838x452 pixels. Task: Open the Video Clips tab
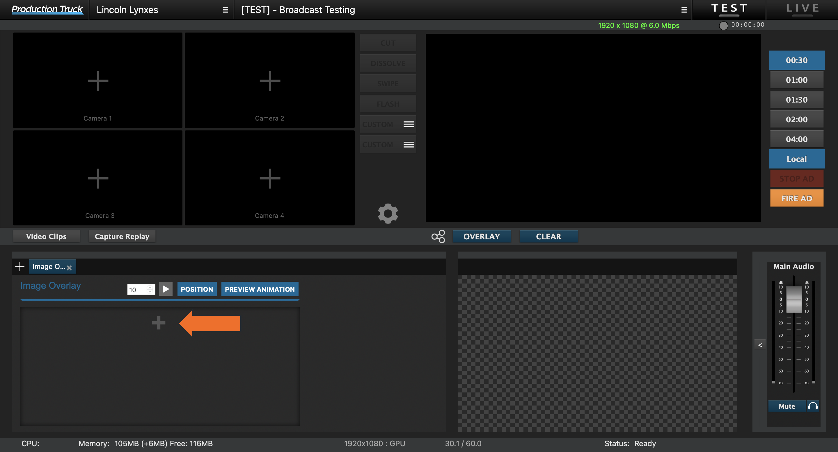(46, 236)
